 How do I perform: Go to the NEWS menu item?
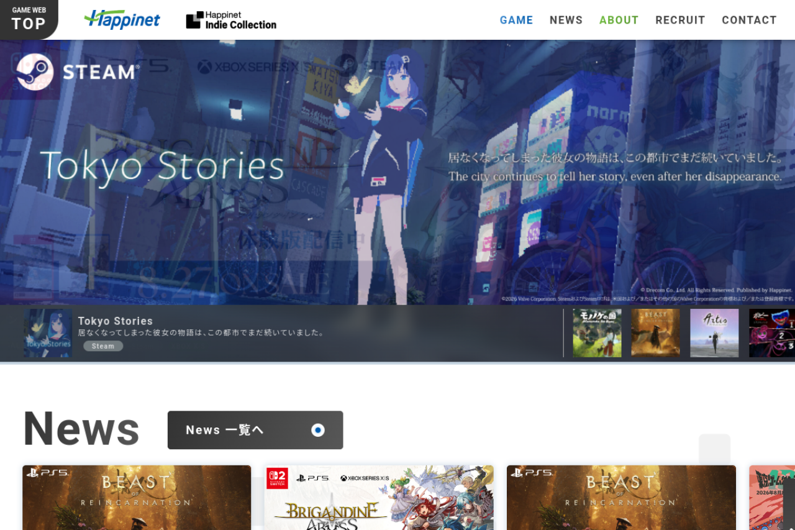coord(566,20)
